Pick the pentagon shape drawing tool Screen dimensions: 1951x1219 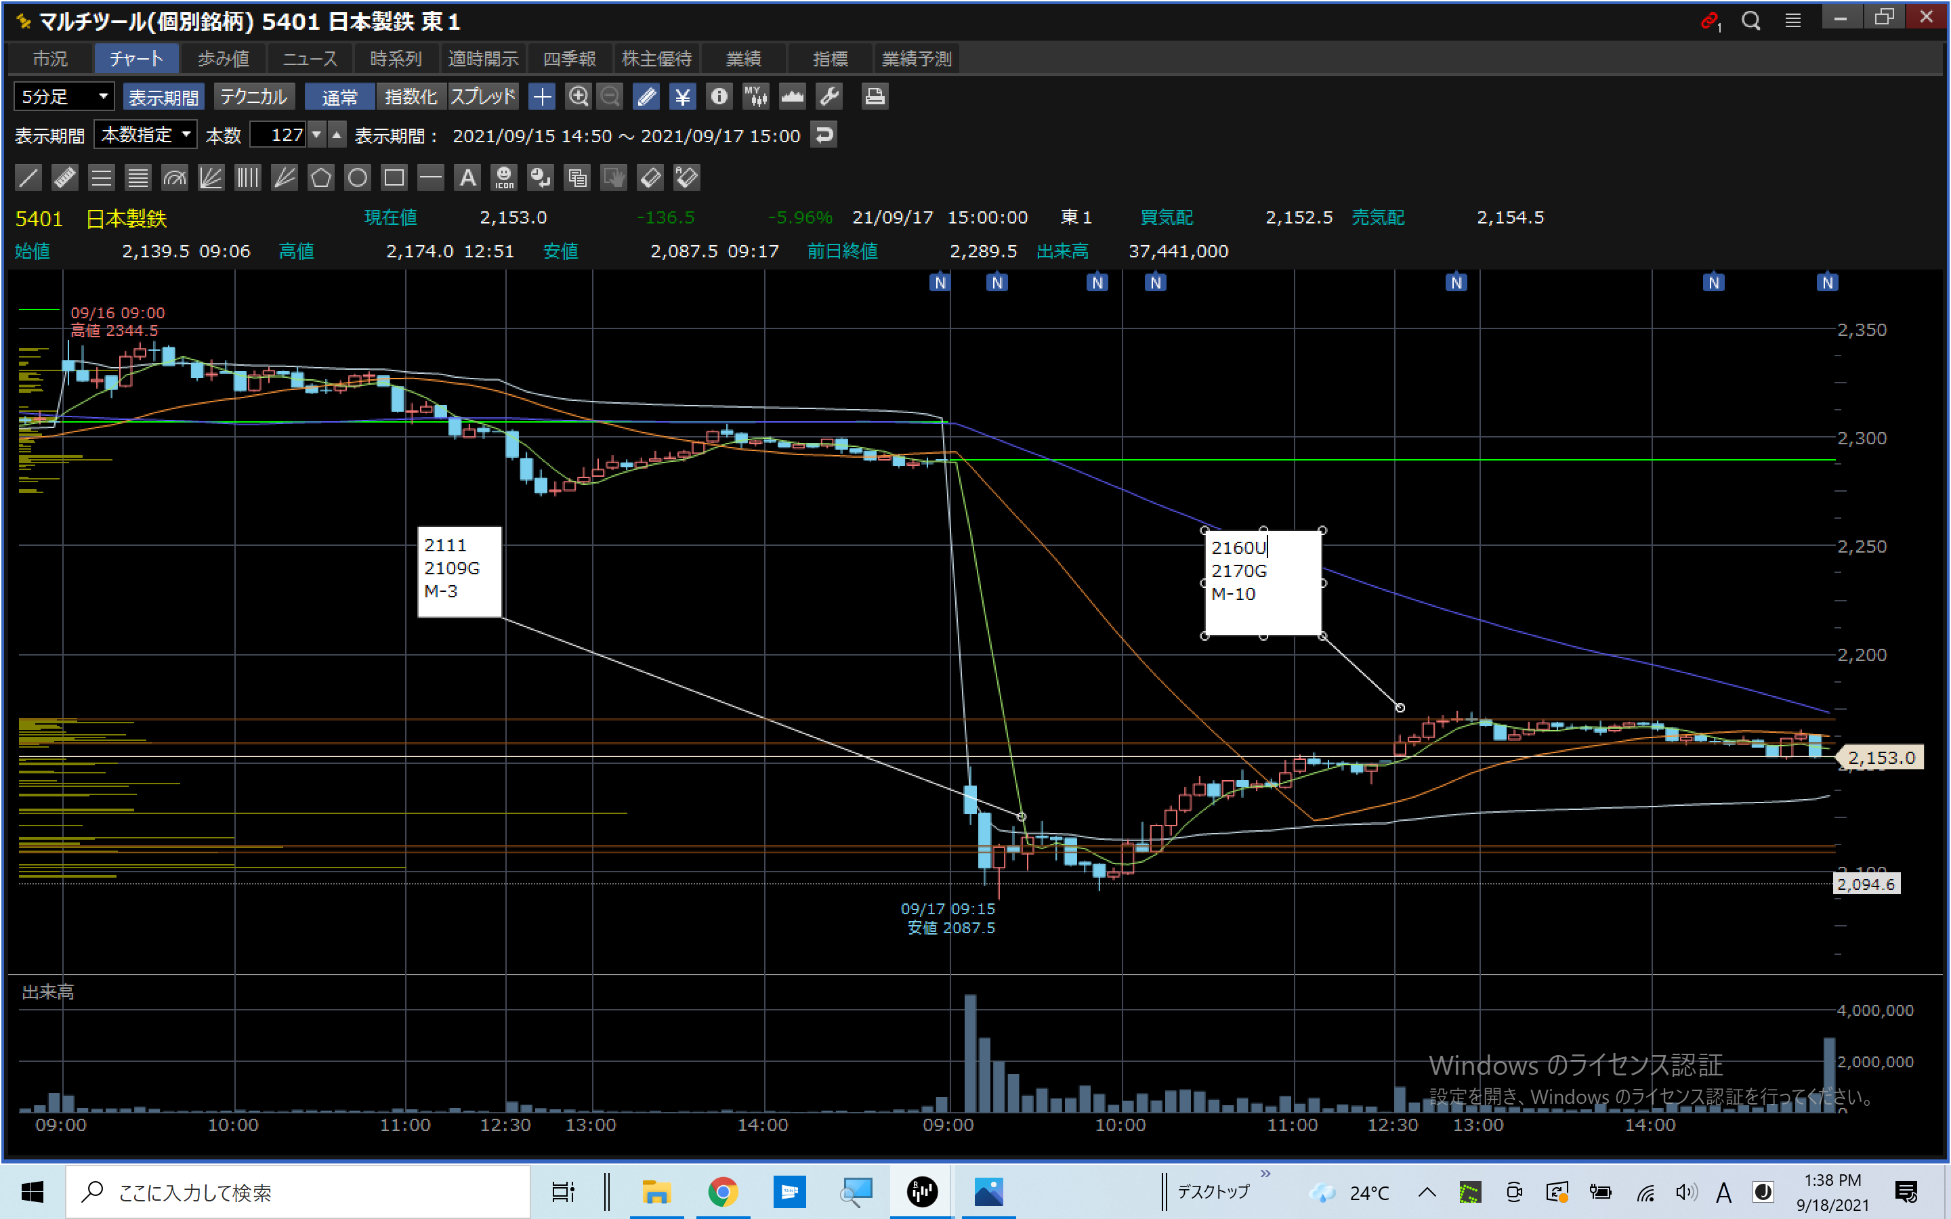coord(321,177)
